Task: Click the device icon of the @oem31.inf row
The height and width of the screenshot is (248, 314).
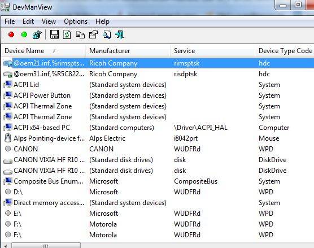Action: [x=8, y=75]
